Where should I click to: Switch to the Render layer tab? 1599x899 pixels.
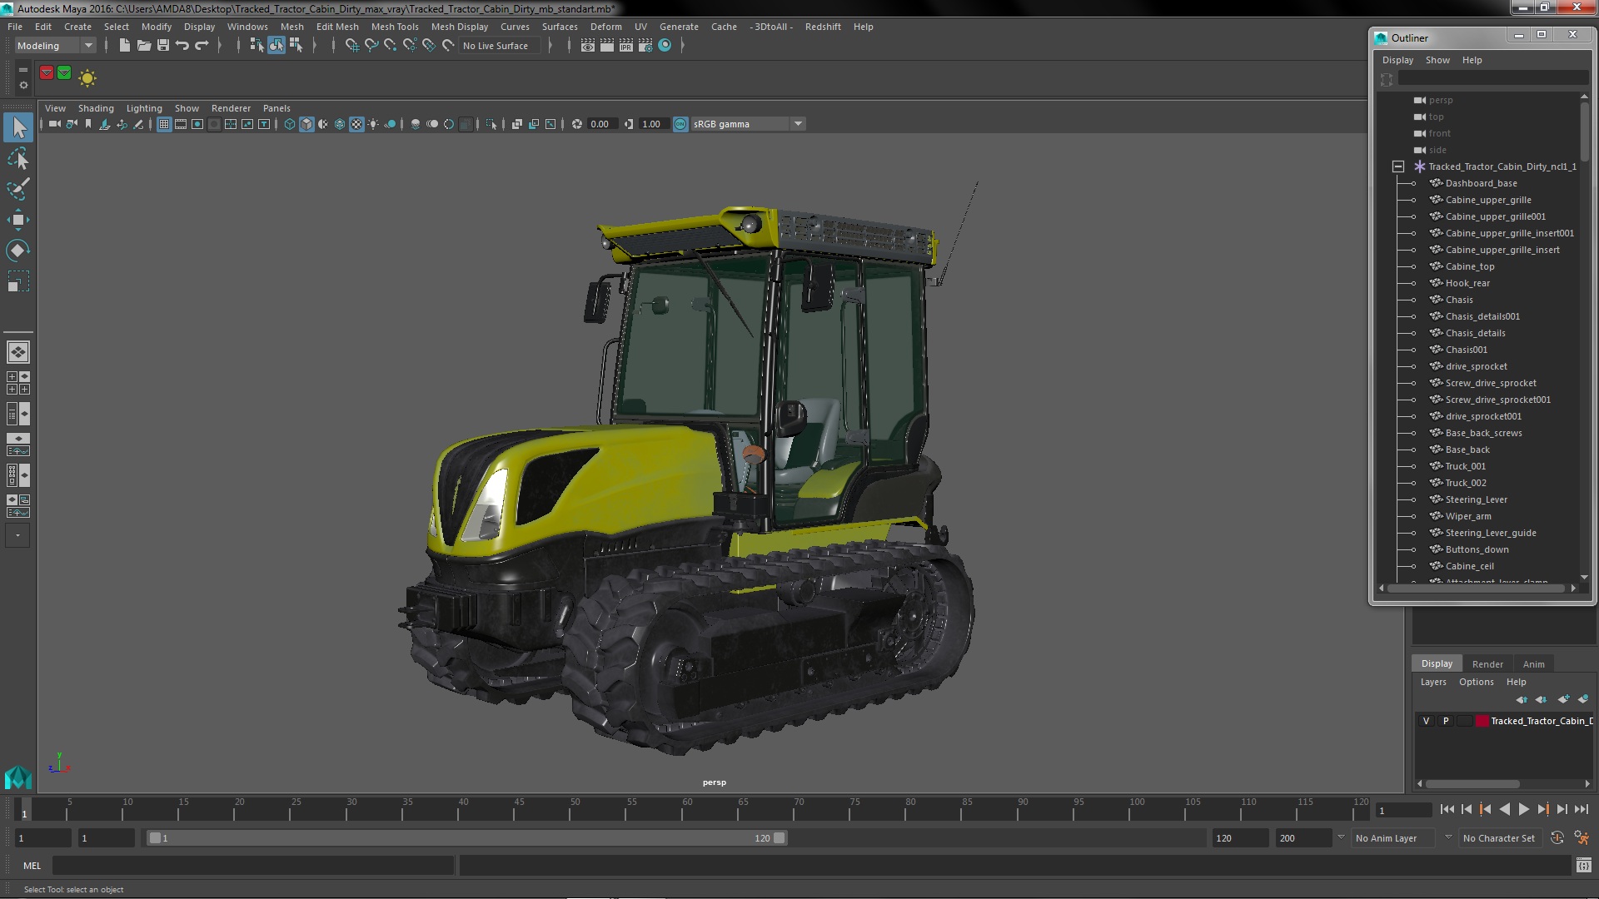pos(1487,663)
